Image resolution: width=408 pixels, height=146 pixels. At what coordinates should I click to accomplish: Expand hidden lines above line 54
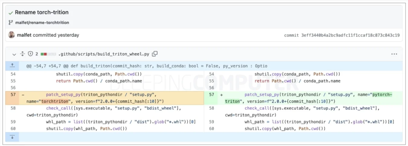[x=12, y=66]
